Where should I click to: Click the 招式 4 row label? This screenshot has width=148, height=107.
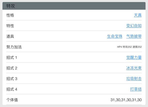tap(12, 89)
